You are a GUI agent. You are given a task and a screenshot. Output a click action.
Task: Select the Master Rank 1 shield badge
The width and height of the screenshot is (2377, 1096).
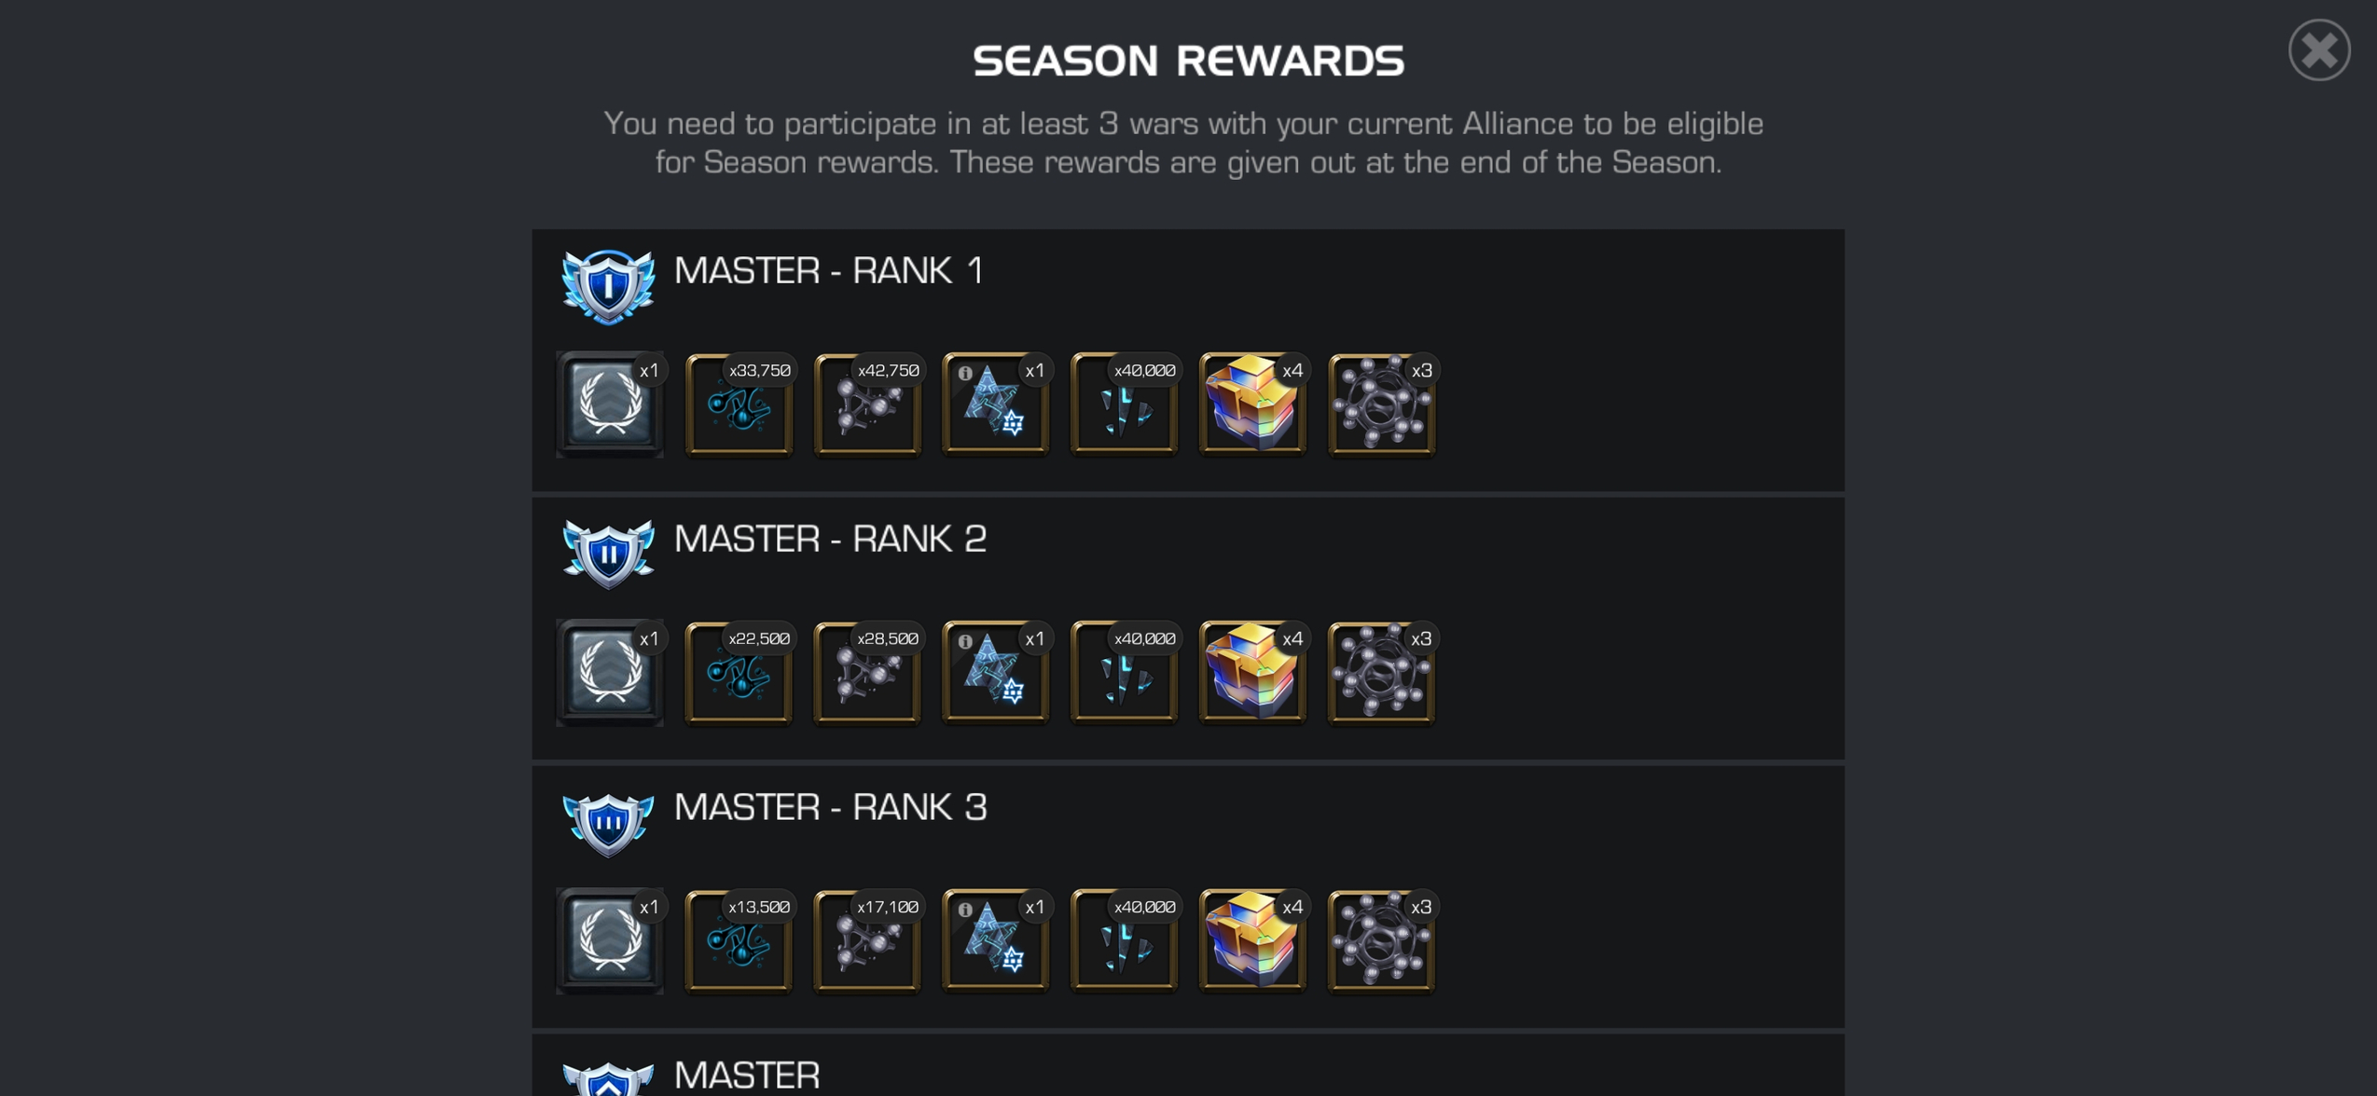click(x=608, y=286)
